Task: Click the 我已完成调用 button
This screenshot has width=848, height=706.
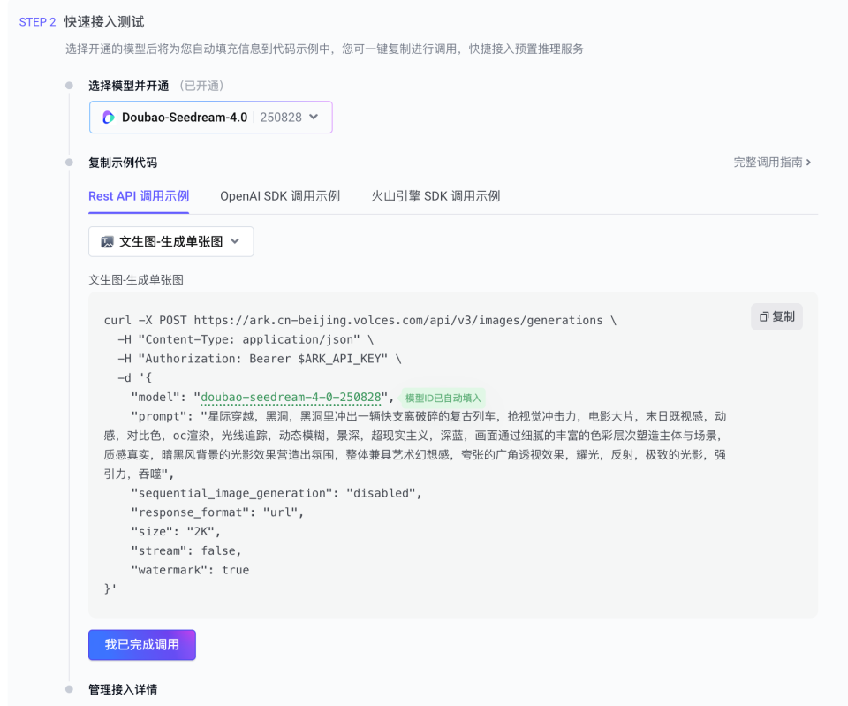Action: pyautogui.click(x=141, y=645)
